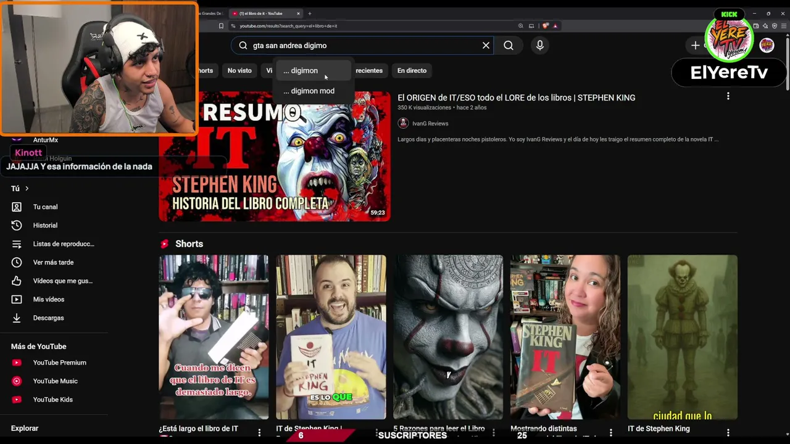Switch to 'el libro de it - YouTube' tab

click(265, 14)
